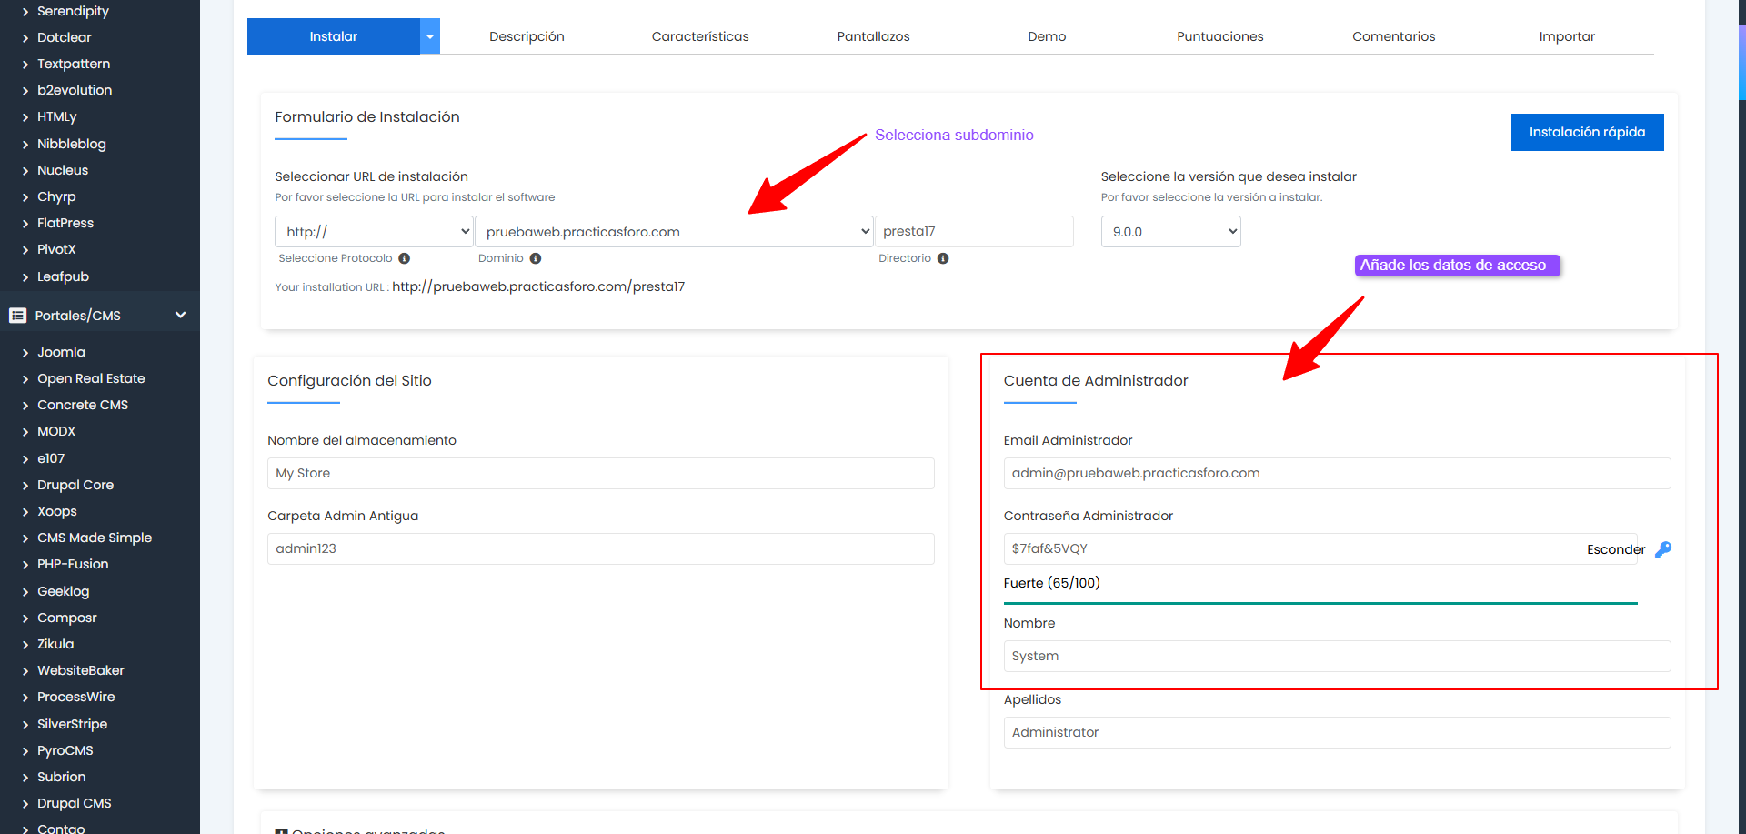Open version 9.0.0 dropdown
This screenshot has width=1746, height=834.
point(1170,232)
